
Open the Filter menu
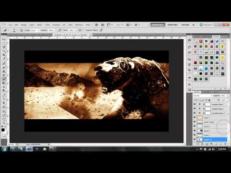[x=47, y=25]
